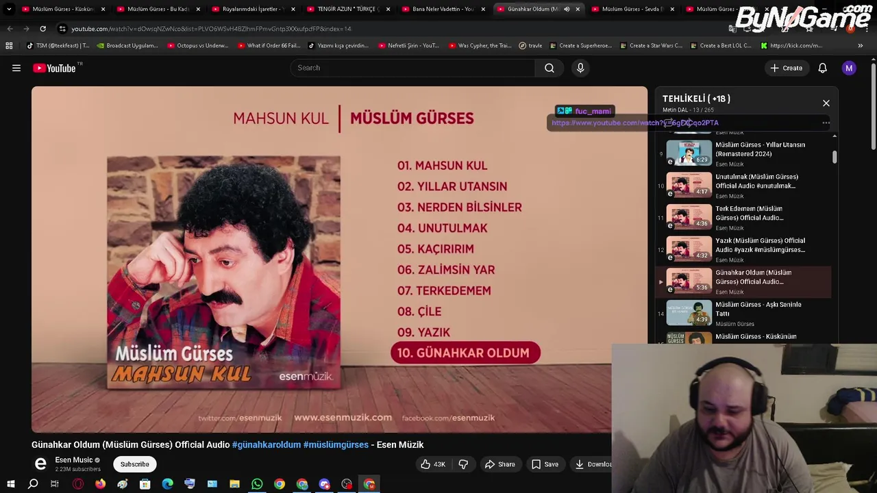877x493 pixels.
Task: Open Windows taskbar search
Action: pos(33,484)
